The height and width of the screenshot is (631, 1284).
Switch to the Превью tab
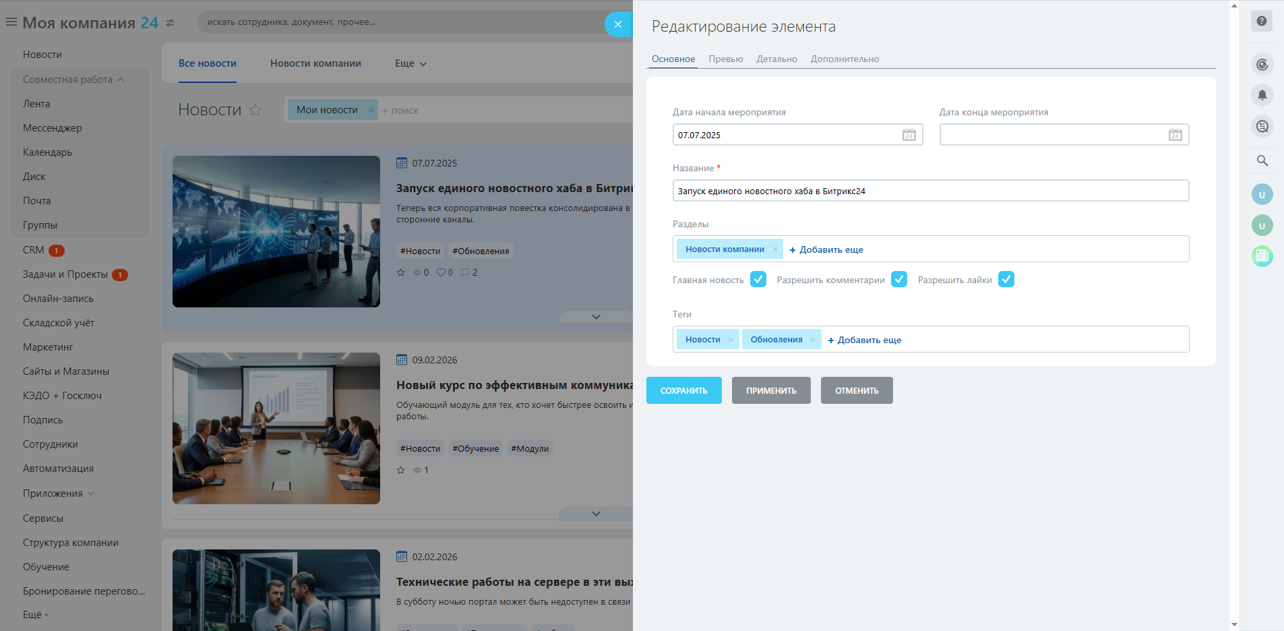point(725,59)
